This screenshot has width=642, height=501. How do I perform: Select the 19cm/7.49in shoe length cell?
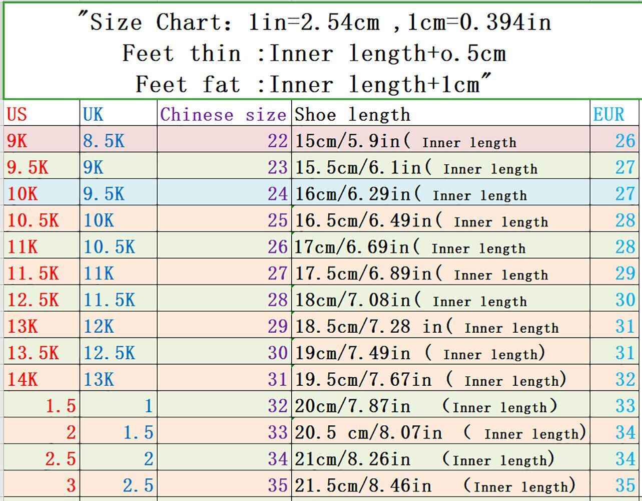(x=440, y=353)
